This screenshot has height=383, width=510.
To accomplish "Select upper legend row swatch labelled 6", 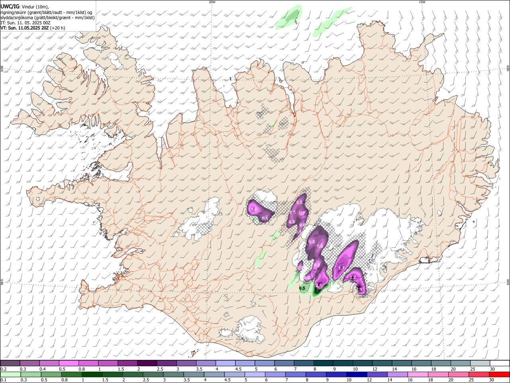I will tap(284, 363).
